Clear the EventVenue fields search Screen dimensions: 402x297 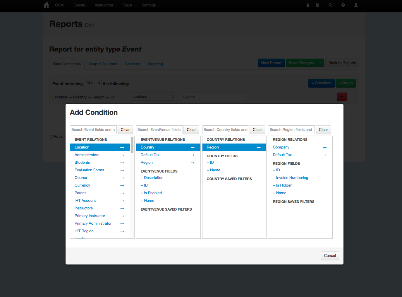(191, 130)
